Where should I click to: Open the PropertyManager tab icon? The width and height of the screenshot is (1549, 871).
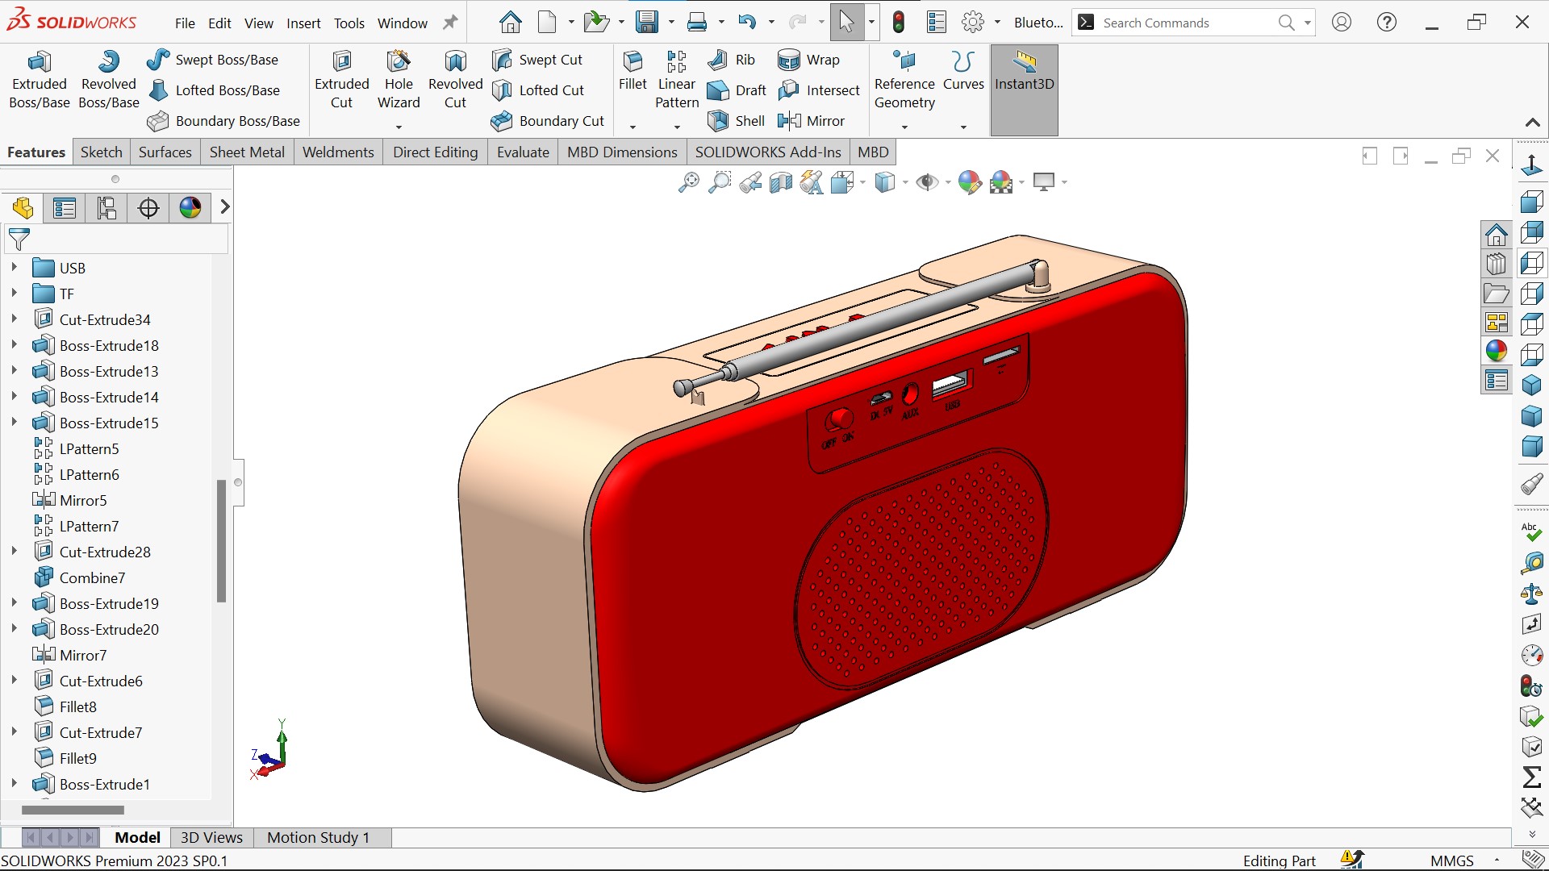tap(65, 208)
